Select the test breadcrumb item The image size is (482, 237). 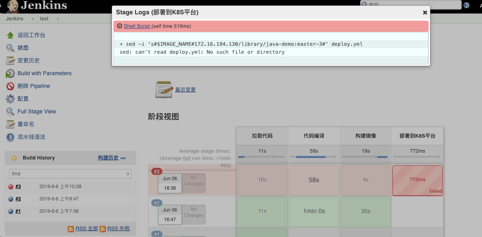pyautogui.click(x=44, y=18)
